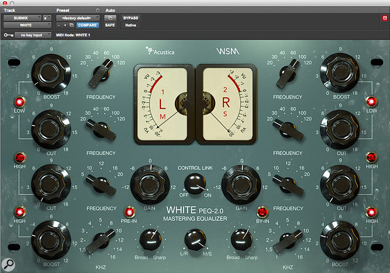Click right low-band BOOST knob at top
Screen dimensions: 390x273
coord(340,73)
